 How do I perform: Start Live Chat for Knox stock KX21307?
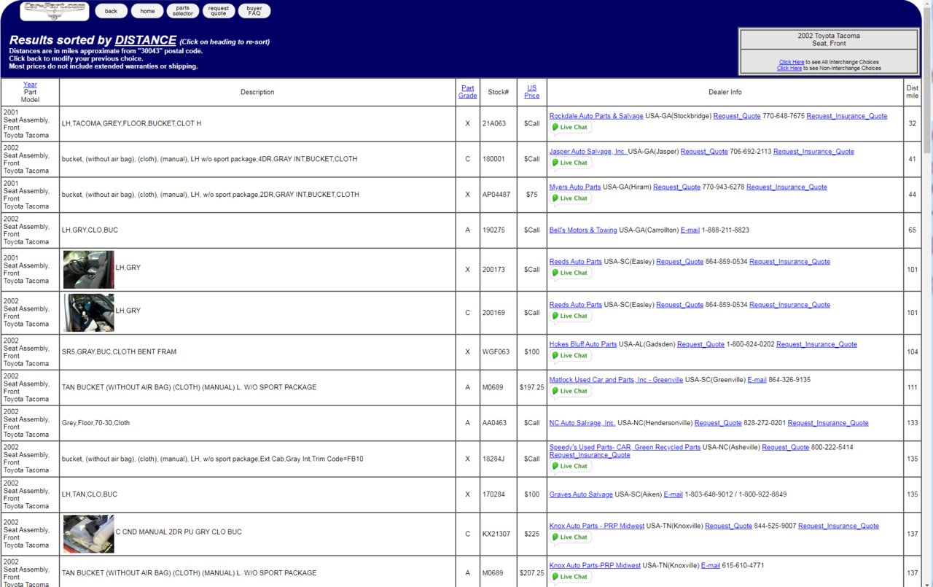click(x=570, y=537)
